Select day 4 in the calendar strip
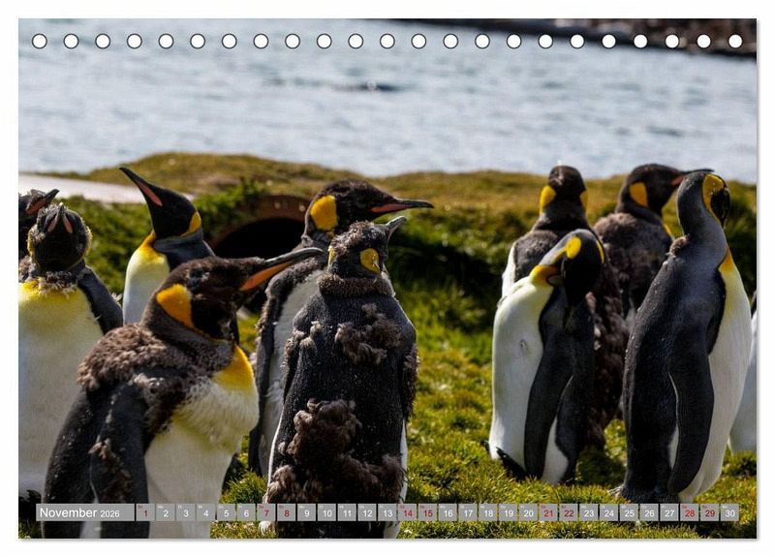775x557 pixels. (205, 512)
